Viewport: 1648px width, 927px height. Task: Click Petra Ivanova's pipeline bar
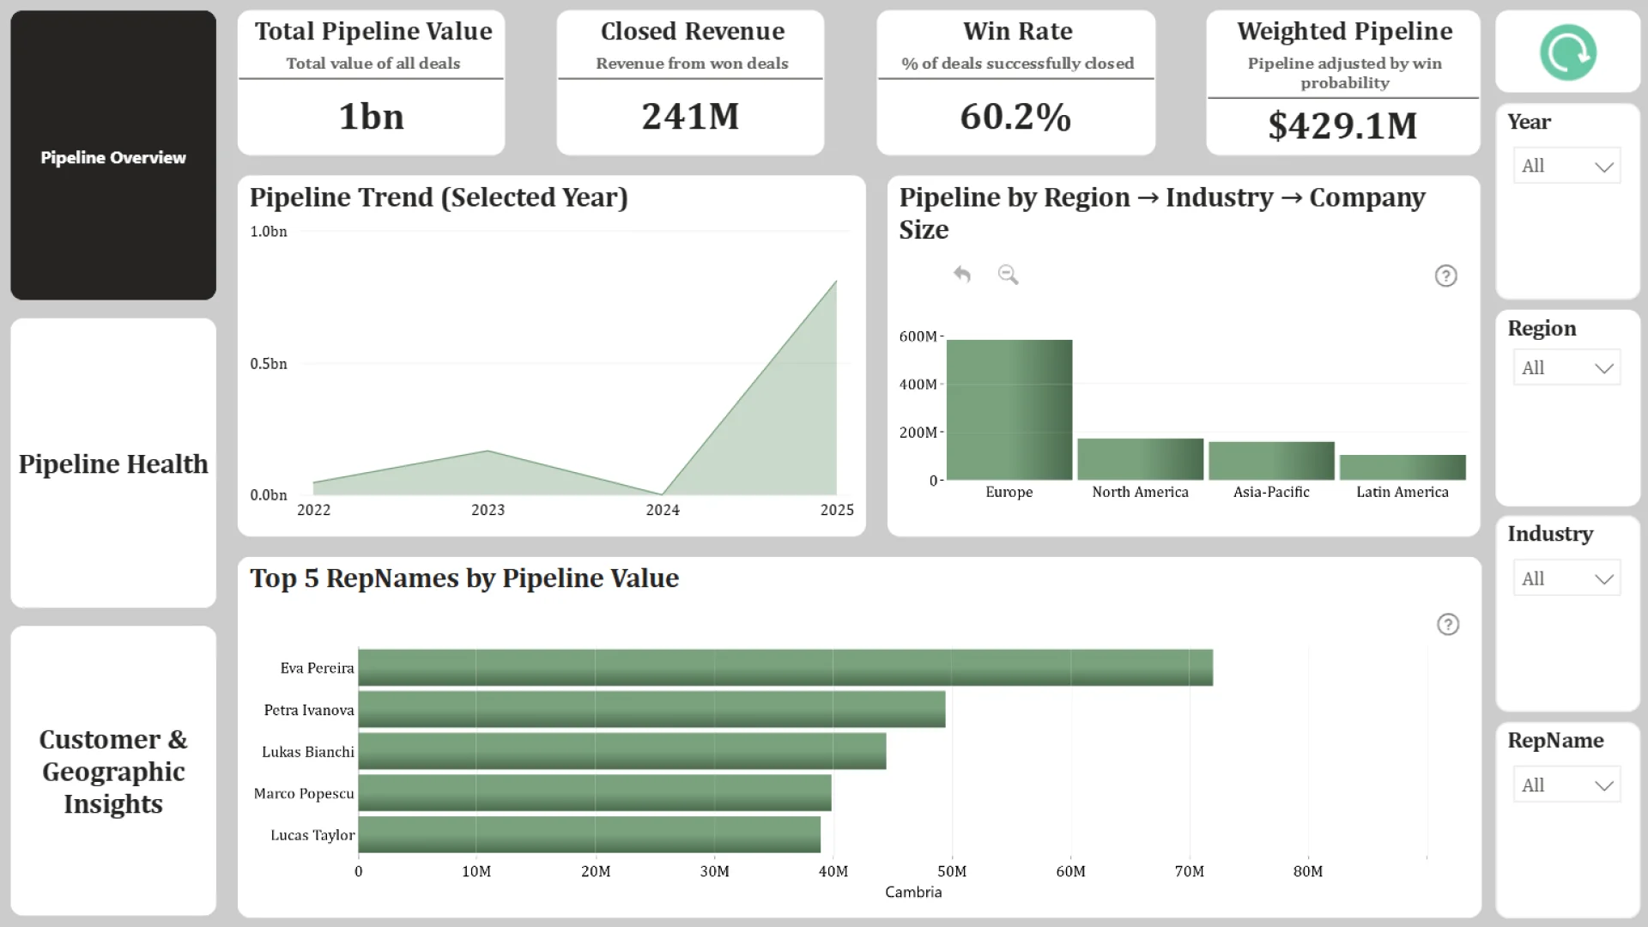click(651, 710)
